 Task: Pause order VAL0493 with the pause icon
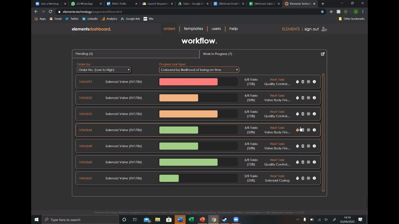pyautogui.click(x=308, y=82)
